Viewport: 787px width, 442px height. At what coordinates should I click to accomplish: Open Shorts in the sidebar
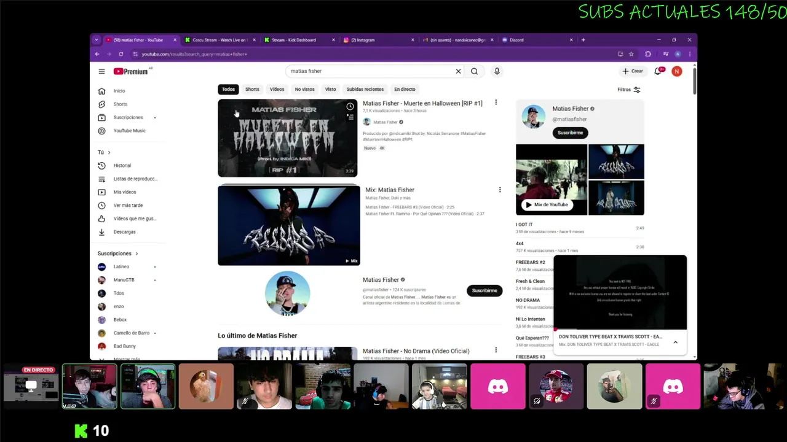[x=120, y=104]
